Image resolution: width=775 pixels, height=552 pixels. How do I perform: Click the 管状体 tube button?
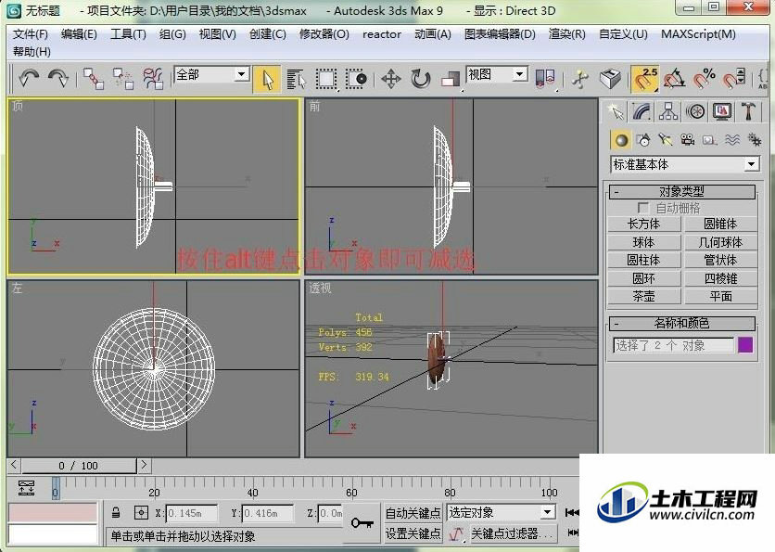720,260
